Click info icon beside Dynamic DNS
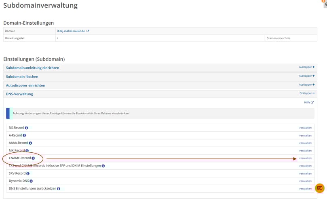 pos(31,181)
